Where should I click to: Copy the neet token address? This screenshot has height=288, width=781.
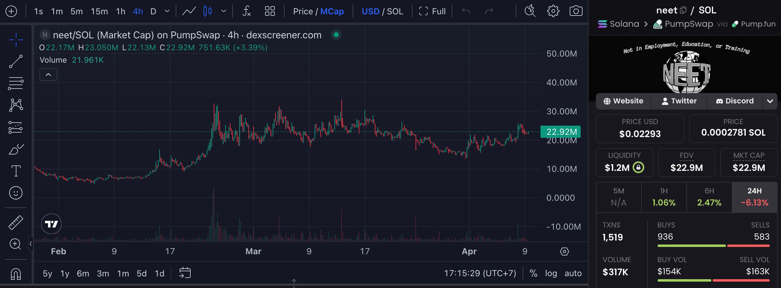[683, 10]
